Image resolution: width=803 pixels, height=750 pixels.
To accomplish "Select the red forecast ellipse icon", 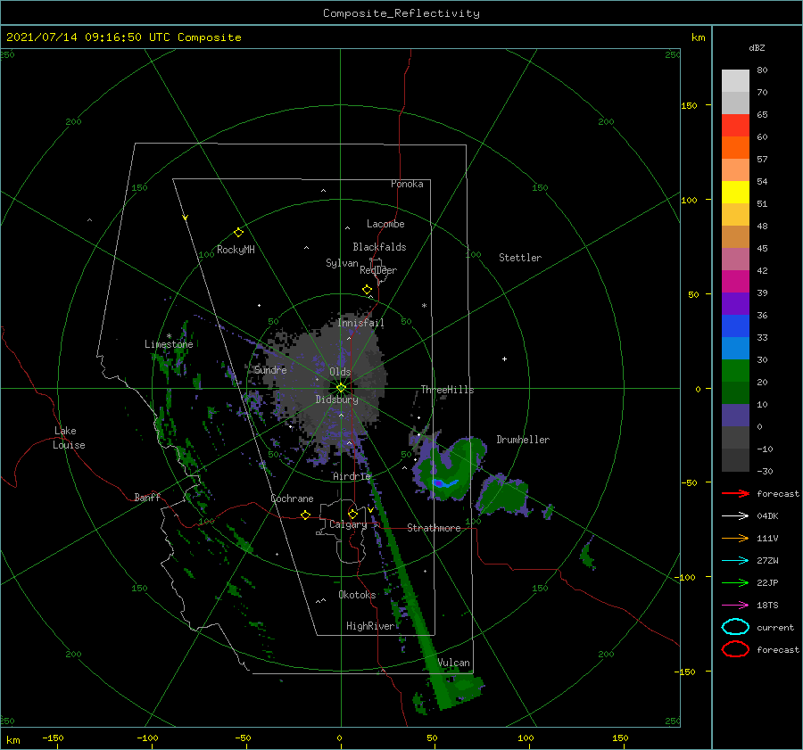I will 735,649.
